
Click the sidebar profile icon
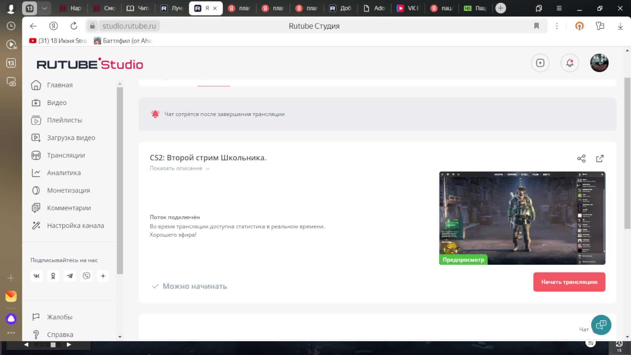click(11, 9)
